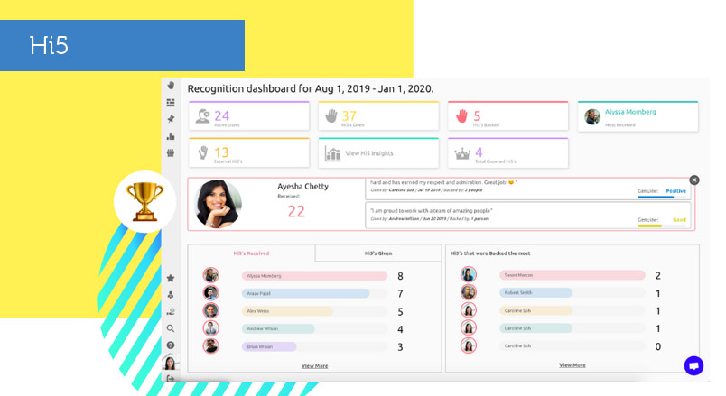This screenshot has width=726, height=396.
Task: Open the chat bubble widget
Action: 693,365
